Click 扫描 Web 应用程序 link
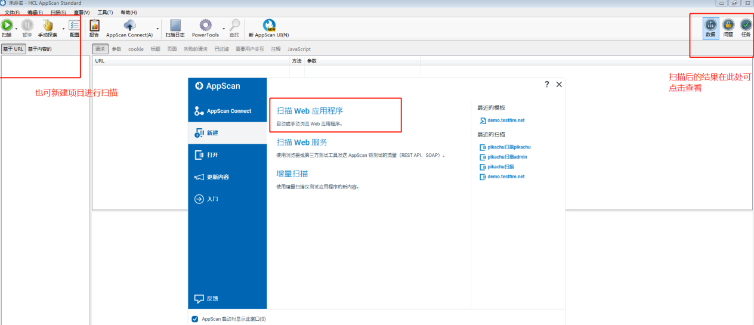Viewport: 754px width, 325px height. (x=310, y=111)
